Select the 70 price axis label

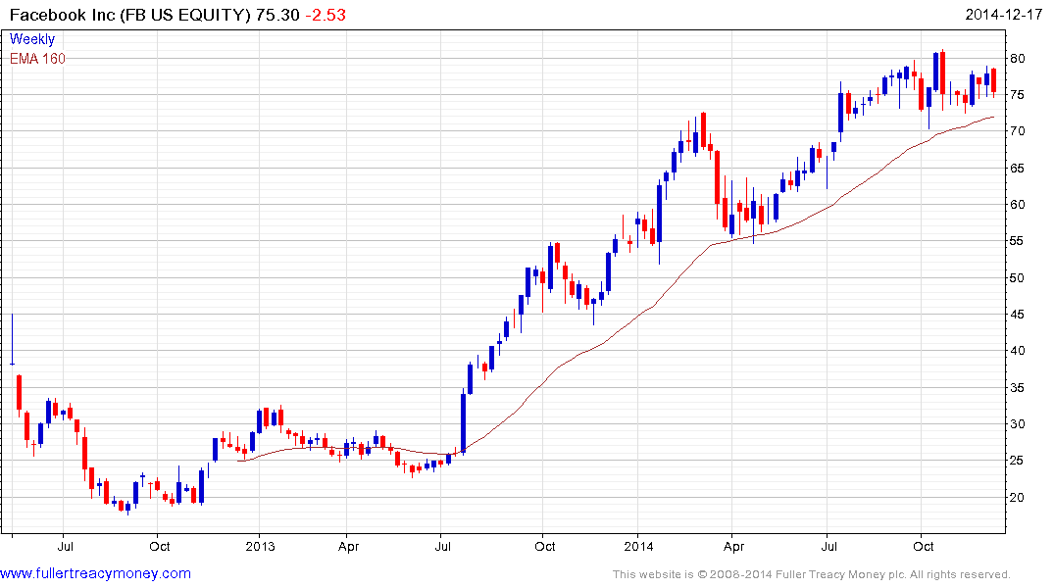click(x=1018, y=131)
